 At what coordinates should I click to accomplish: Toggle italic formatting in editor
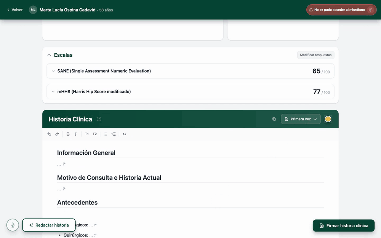75,134
